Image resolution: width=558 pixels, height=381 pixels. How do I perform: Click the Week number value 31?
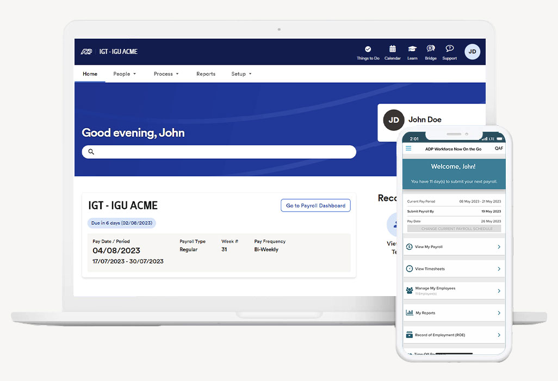tap(224, 250)
